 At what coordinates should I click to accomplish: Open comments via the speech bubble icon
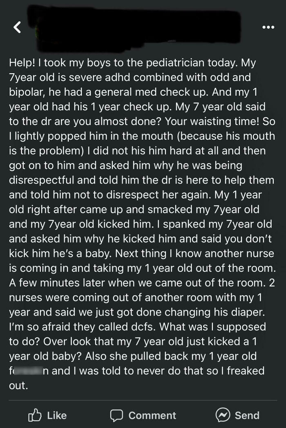tap(116, 415)
